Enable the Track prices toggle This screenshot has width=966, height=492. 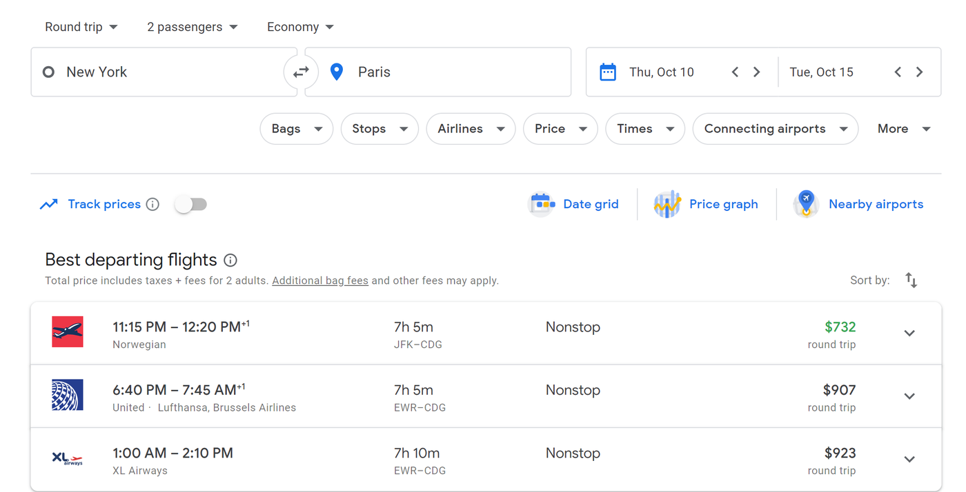pyautogui.click(x=191, y=205)
